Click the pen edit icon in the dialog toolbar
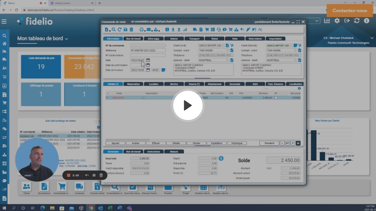The height and width of the screenshot is (211, 376). [x=248, y=30]
